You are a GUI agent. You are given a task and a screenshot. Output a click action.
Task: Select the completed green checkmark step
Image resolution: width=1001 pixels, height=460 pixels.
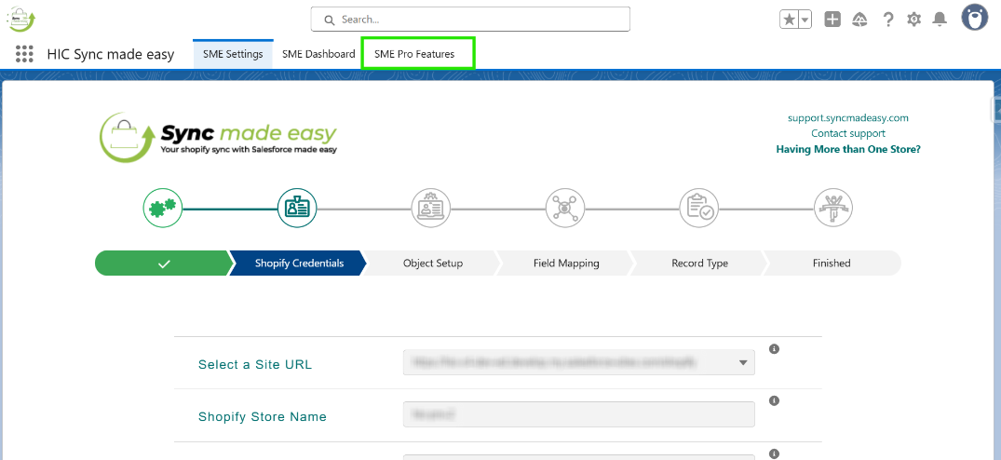coord(164,263)
